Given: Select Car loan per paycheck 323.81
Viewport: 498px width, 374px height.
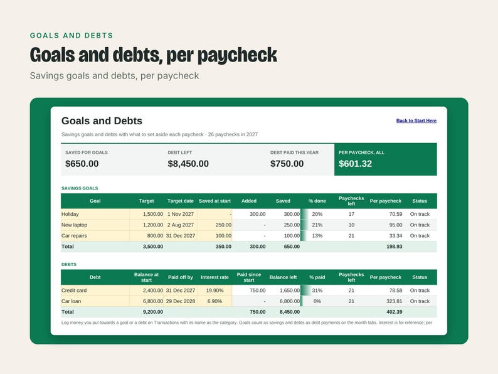Looking at the screenshot, I should 394,301.
